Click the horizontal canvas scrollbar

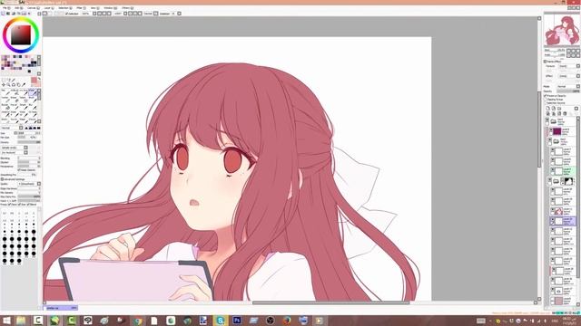(330, 302)
